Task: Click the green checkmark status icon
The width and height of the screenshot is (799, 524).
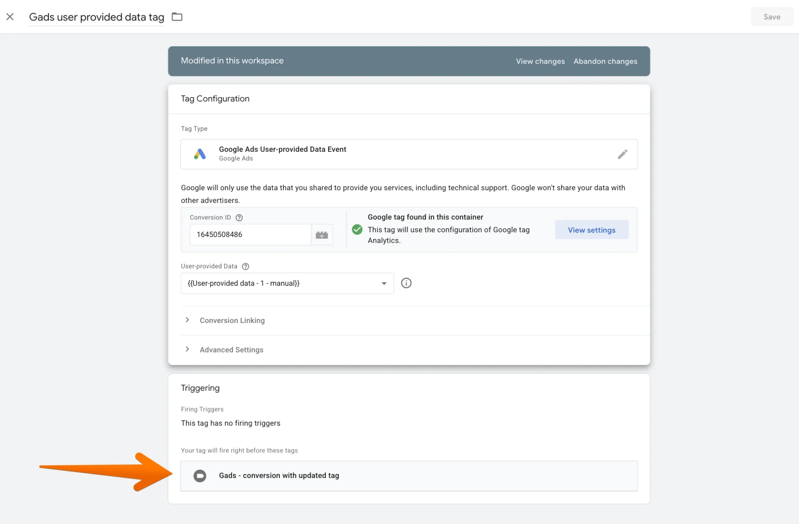Action: (x=357, y=229)
